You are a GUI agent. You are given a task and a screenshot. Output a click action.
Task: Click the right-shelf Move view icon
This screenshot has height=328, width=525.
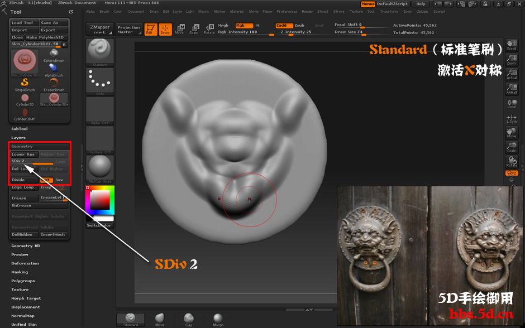coord(512,133)
